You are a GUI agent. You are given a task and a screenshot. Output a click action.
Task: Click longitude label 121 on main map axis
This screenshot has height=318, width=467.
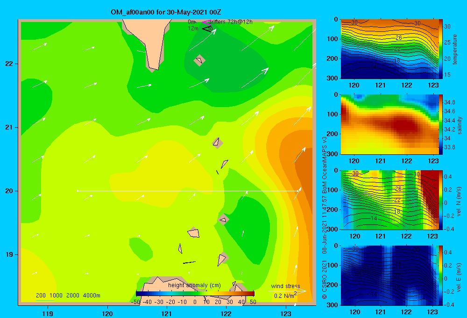pyautogui.click(x=167, y=313)
